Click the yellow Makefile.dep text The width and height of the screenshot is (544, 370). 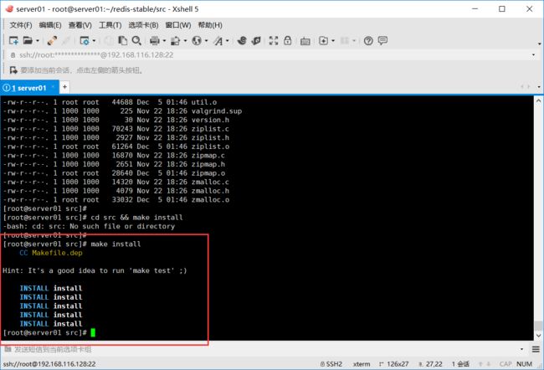pos(57,253)
